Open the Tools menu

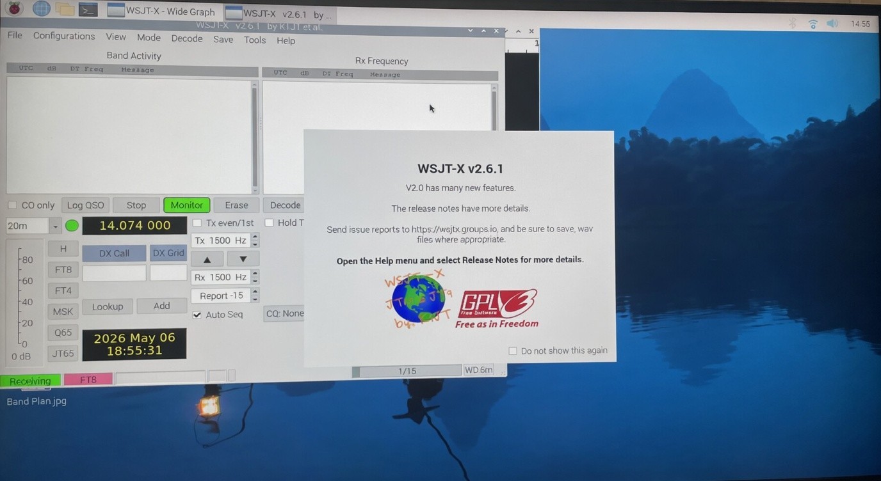[255, 40]
